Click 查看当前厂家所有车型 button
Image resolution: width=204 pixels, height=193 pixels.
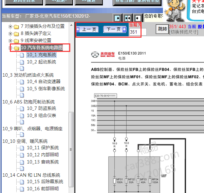click(137, 2)
